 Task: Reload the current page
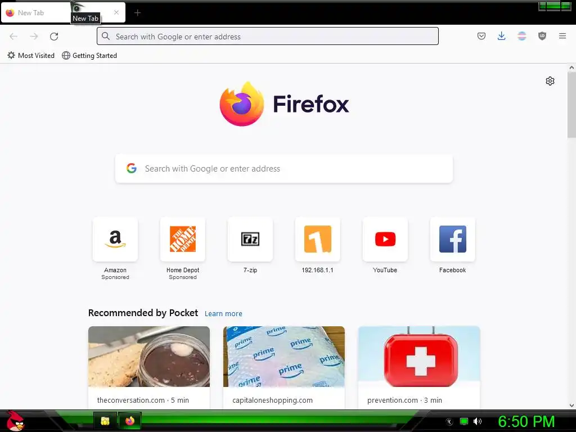point(54,37)
